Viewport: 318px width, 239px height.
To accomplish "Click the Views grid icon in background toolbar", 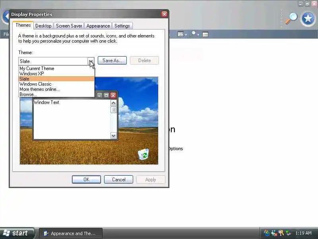I will pos(180,34).
